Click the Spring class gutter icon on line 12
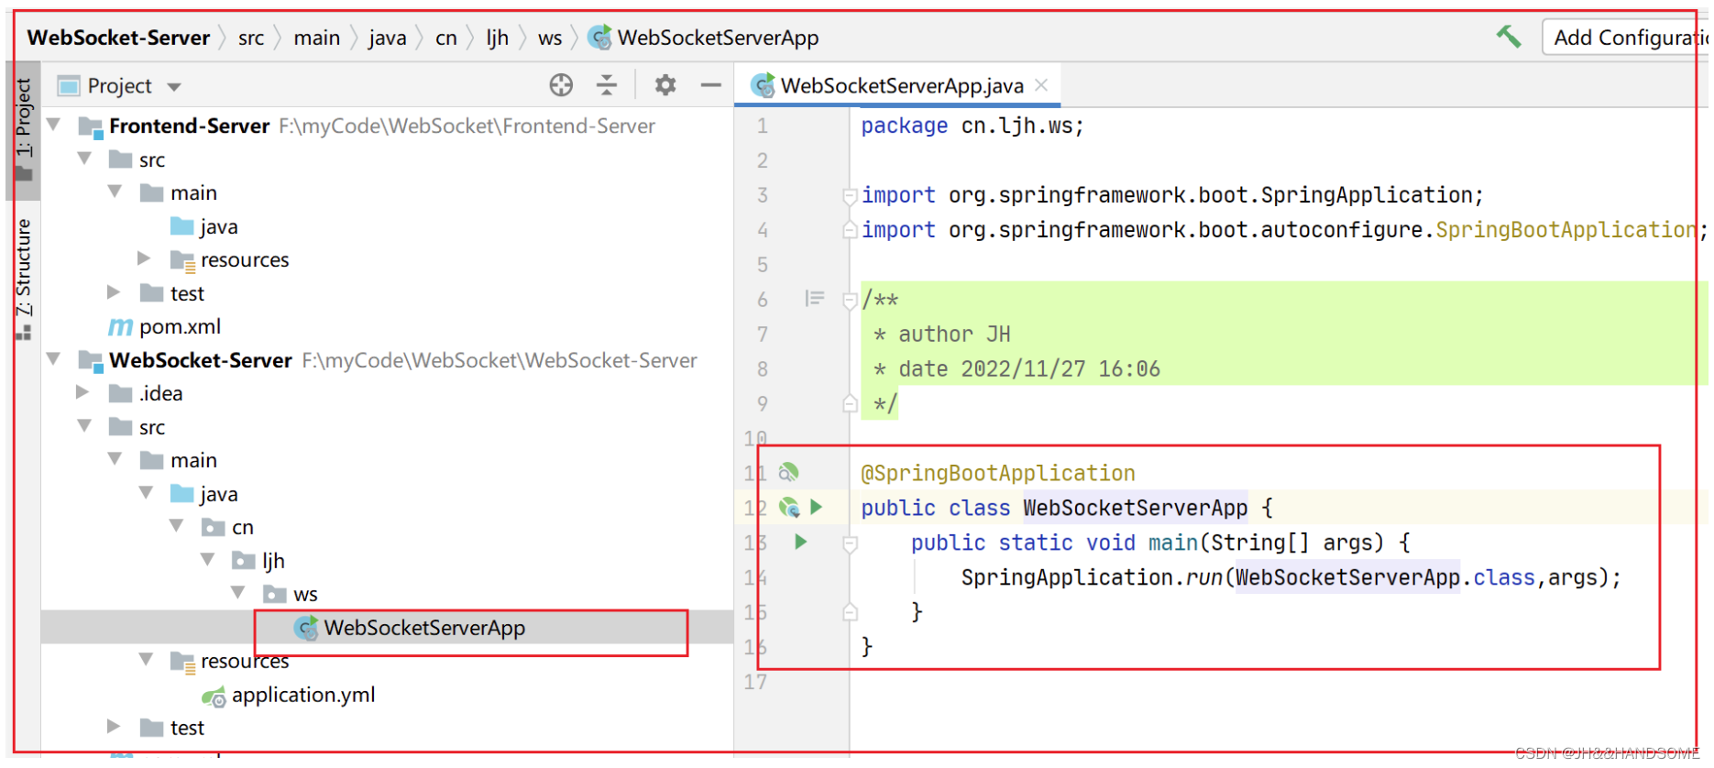The width and height of the screenshot is (1714, 768). point(788,507)
